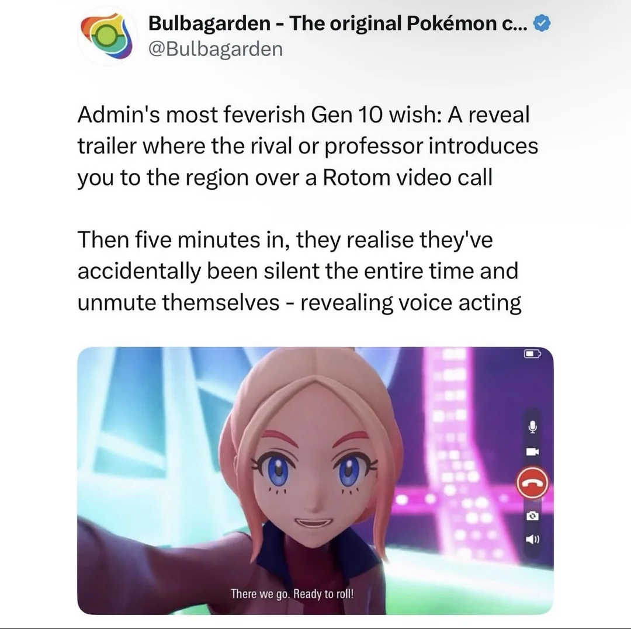
Task: Open the attached video call image
Action: pos(315,481)
